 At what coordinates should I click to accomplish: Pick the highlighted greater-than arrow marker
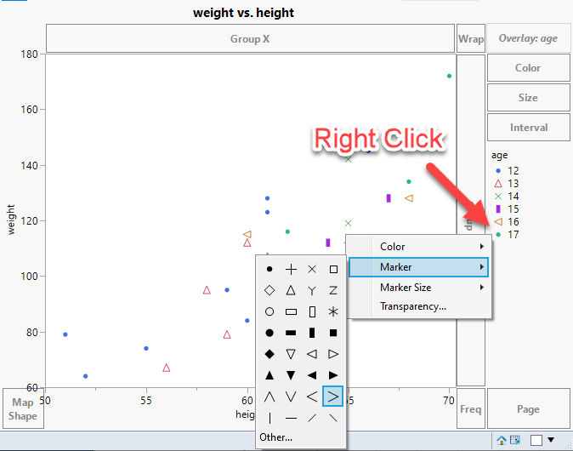point(333,397)
